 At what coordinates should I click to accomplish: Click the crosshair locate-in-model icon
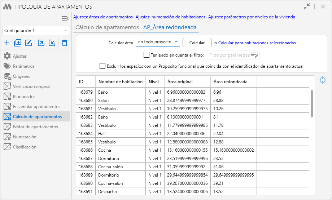pyautogui.click(x=323, y=80)
